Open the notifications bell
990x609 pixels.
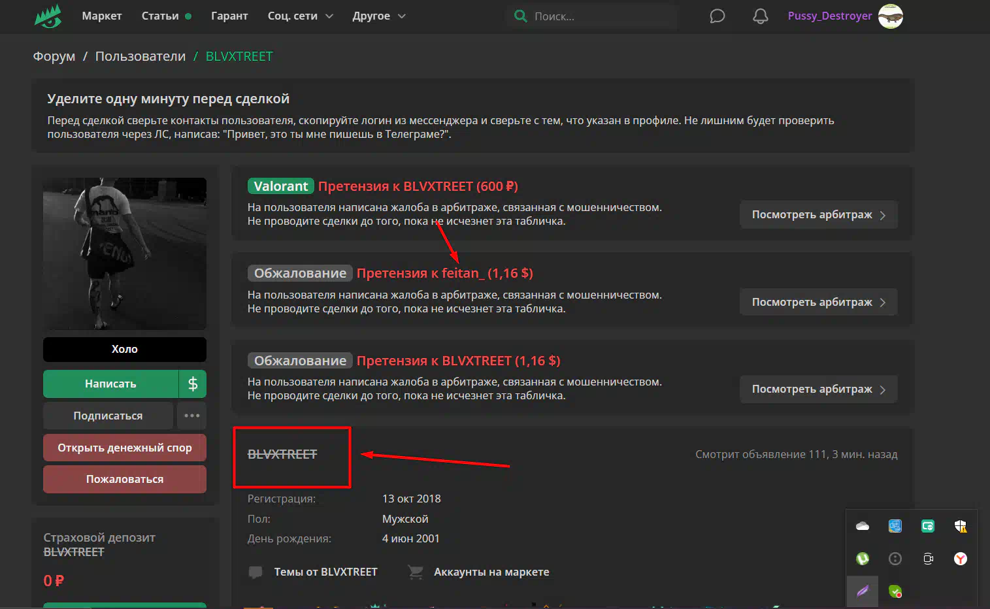point(760,16)
